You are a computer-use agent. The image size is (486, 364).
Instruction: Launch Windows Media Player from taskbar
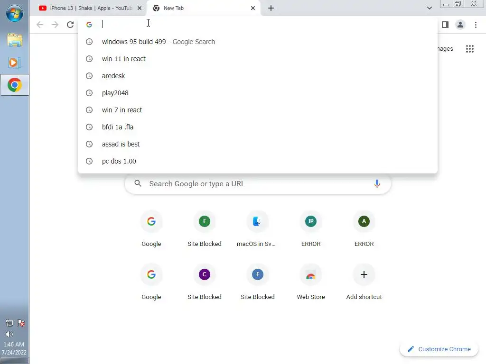tap(14, 63)
